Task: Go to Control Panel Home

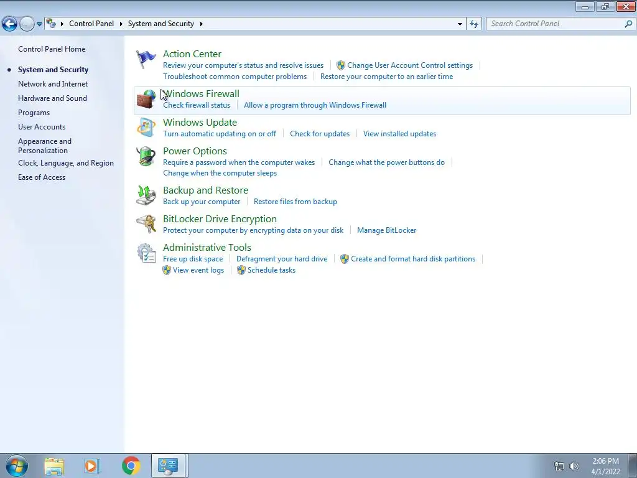Action: [52, 49]
